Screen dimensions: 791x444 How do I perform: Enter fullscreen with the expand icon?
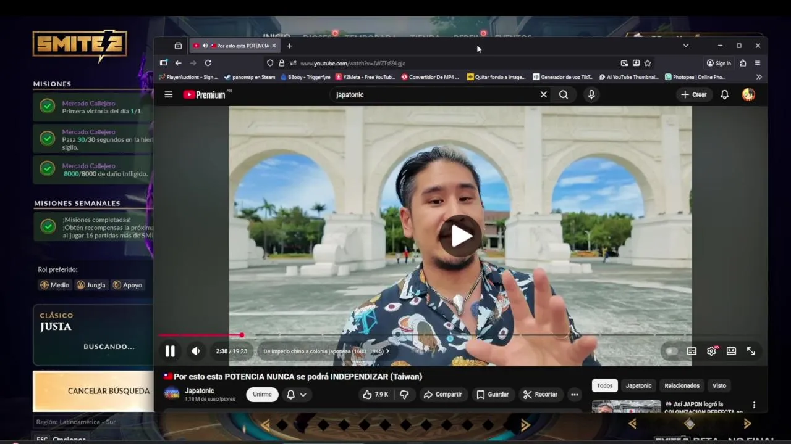click(x=751, y=351)
